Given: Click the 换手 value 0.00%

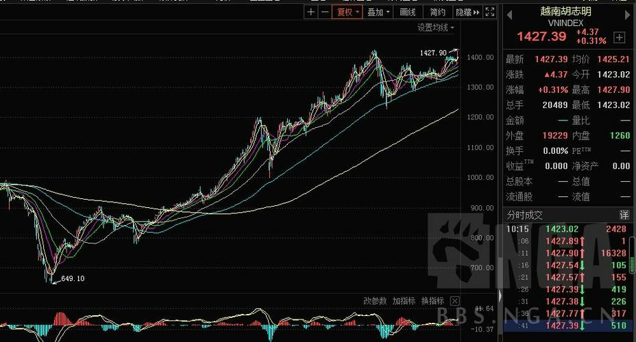Looking at the screenshot, I should (555, 151).
